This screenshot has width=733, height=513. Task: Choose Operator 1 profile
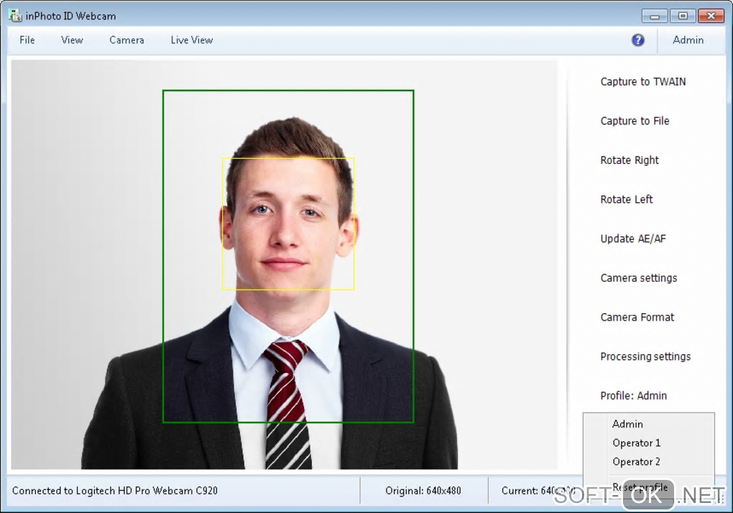(x=636, y=443)
